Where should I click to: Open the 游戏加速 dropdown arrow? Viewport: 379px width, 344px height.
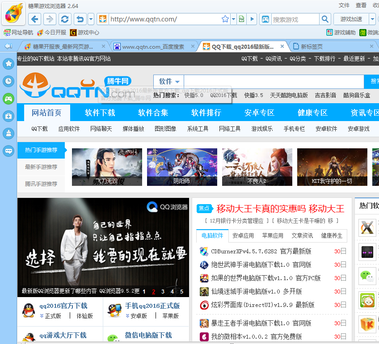click(372, 19)
